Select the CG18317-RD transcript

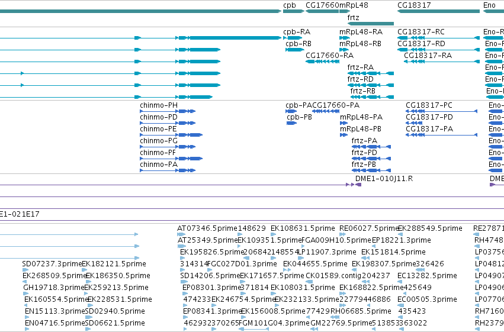click(438, 50)
